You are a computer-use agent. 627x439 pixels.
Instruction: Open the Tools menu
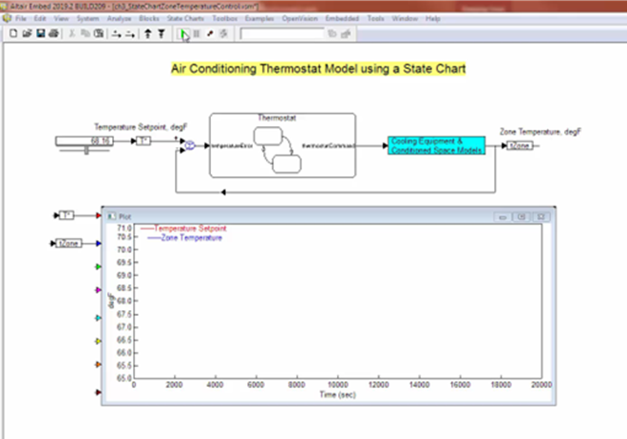pyautogui.click(x=375, y=18)
